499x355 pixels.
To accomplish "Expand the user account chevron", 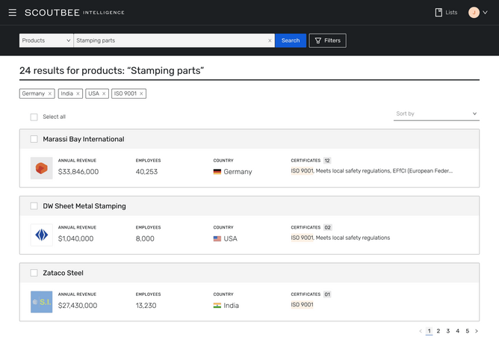I will coord(485,13).
